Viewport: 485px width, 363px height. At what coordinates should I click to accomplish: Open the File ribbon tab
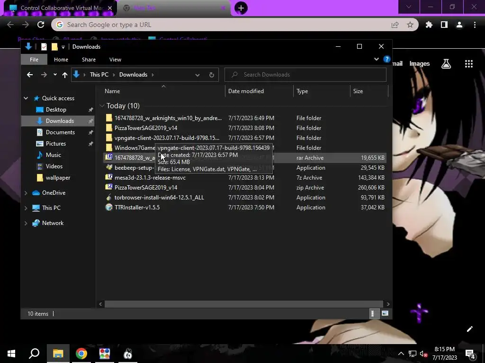34,60
